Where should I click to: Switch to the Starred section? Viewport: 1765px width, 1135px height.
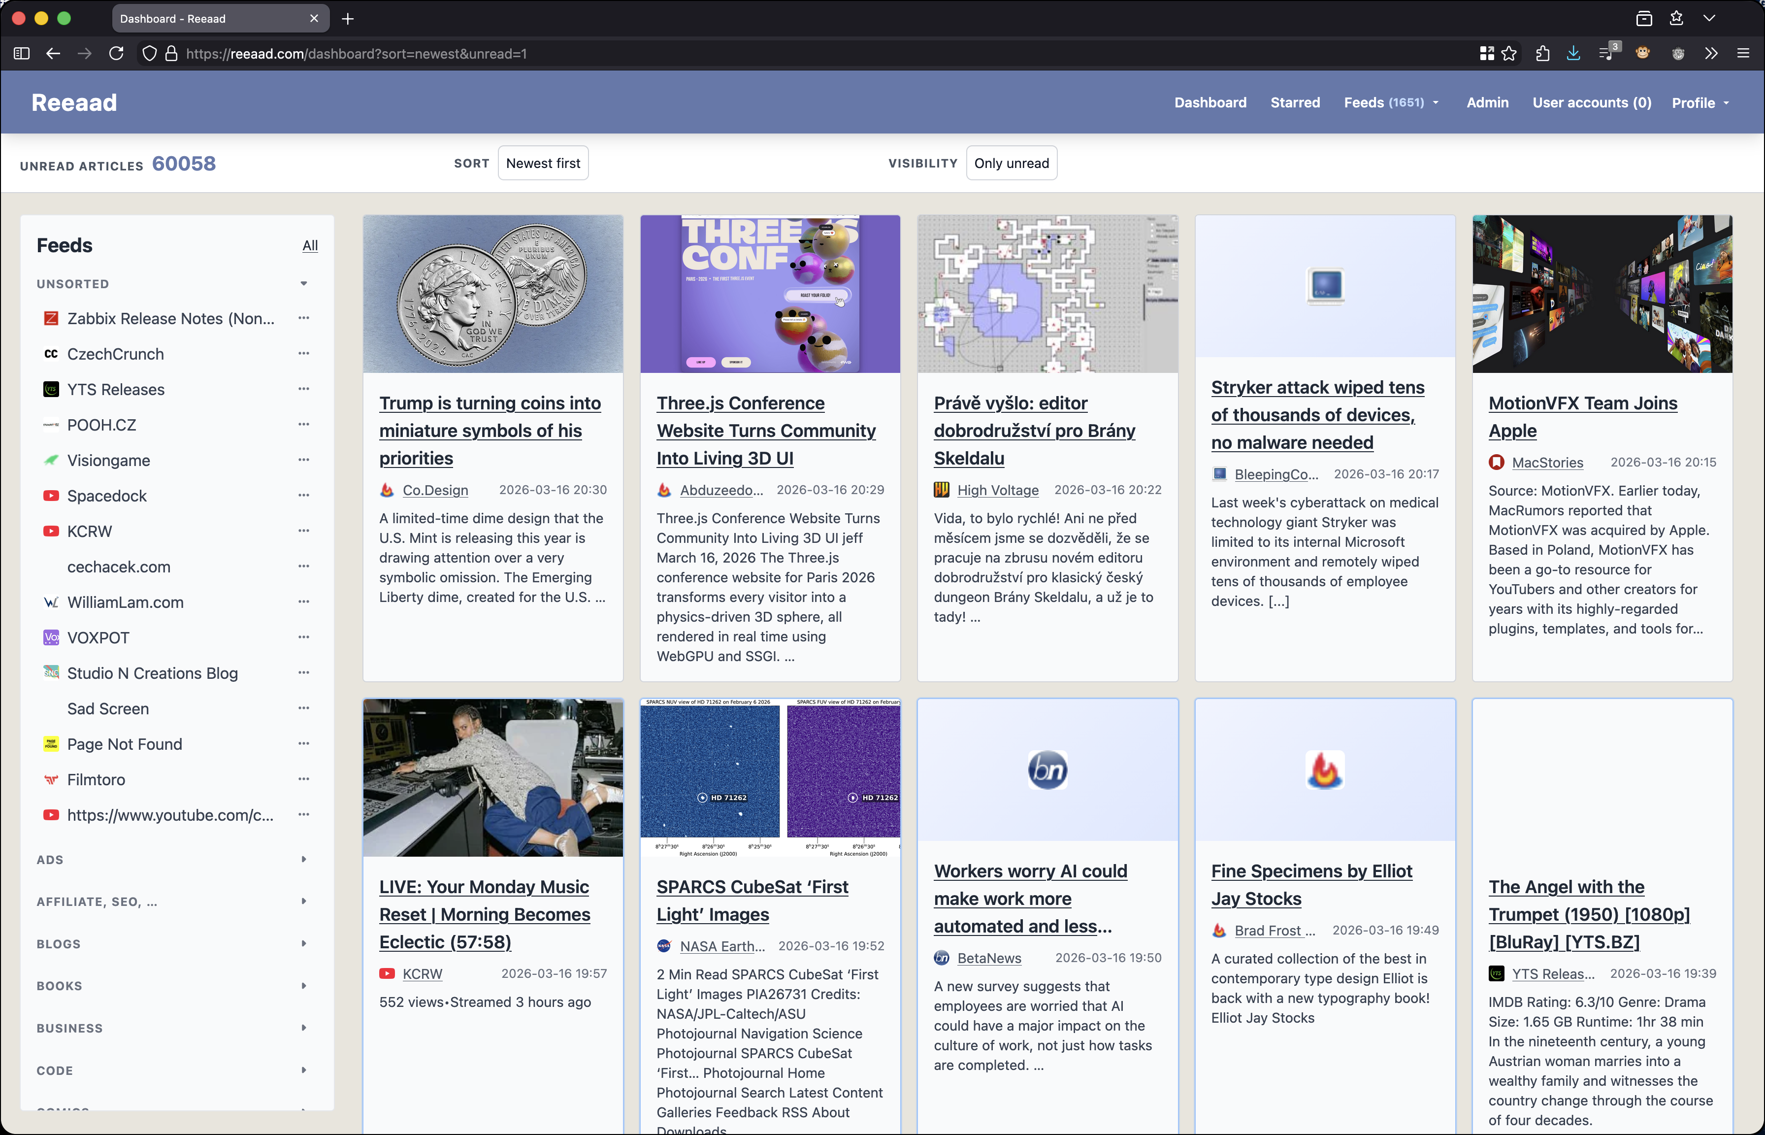point(1295,102)
